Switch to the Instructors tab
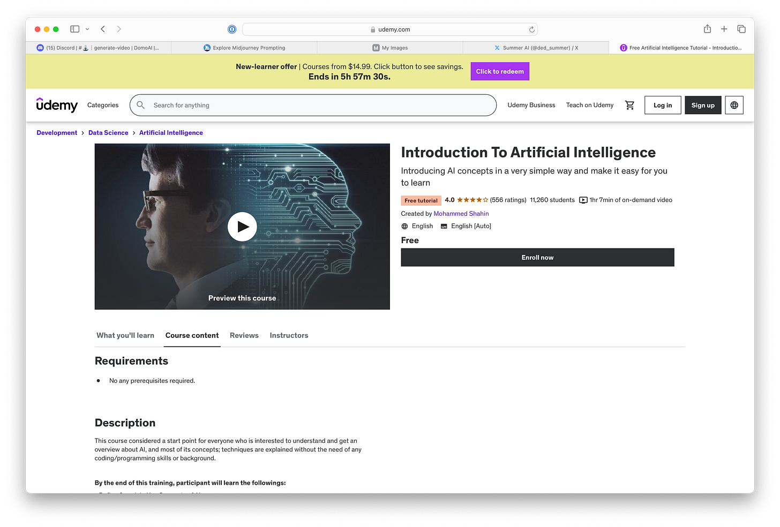This screenshot has height=527, width=780. (x=289, y=335)
